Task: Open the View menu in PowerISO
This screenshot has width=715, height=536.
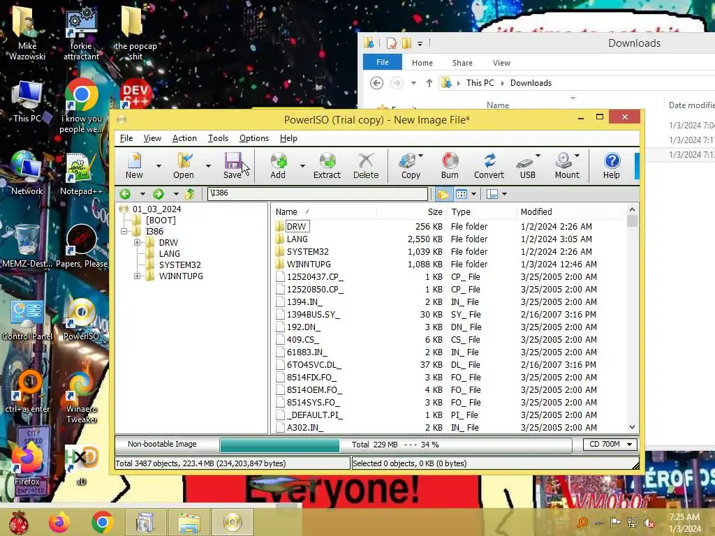Action: click(x=152, y=138)
